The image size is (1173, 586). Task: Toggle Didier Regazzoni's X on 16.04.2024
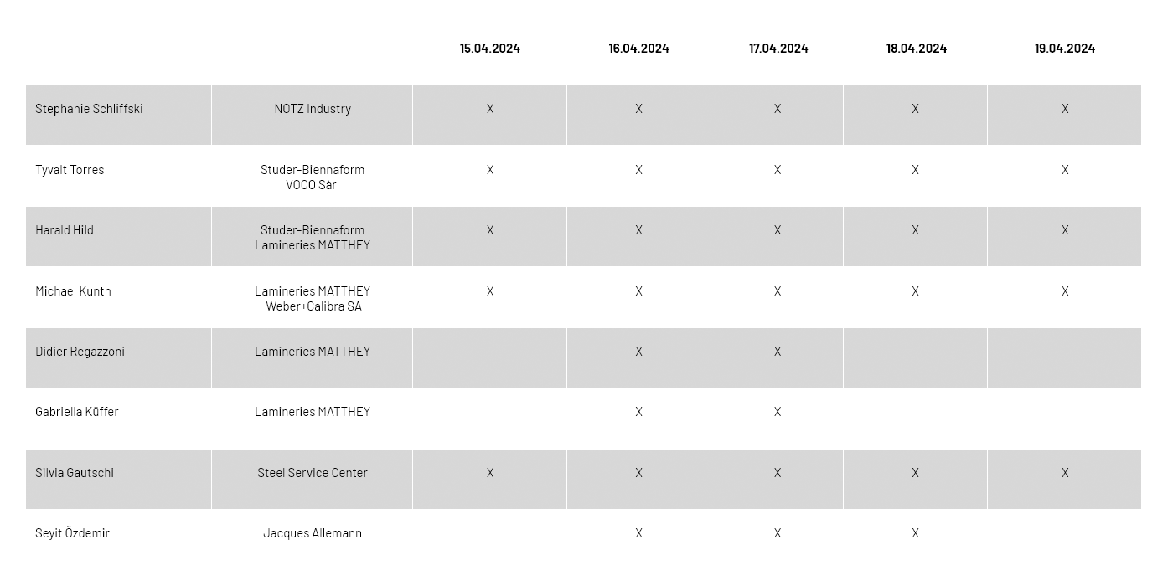(x=638, y=352)
